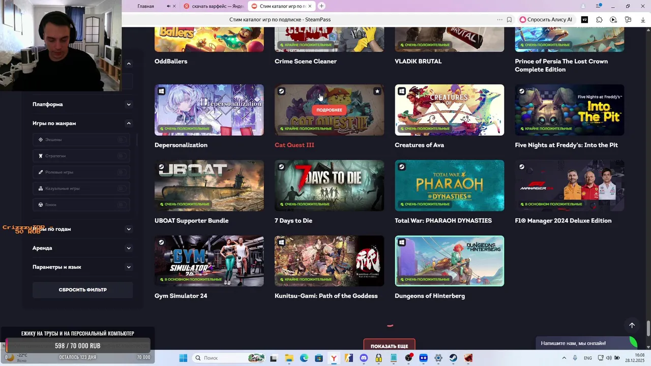
Task: Click ПОДРОБНЕЕ on Cat Quest III card
Action: [x=329, y=110]
